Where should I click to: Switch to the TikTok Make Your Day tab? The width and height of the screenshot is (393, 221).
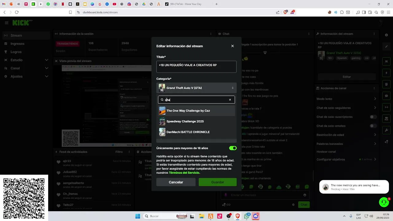[187, 4]
